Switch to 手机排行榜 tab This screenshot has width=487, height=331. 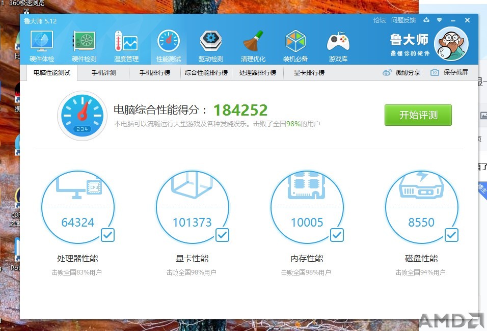(155, 73)
